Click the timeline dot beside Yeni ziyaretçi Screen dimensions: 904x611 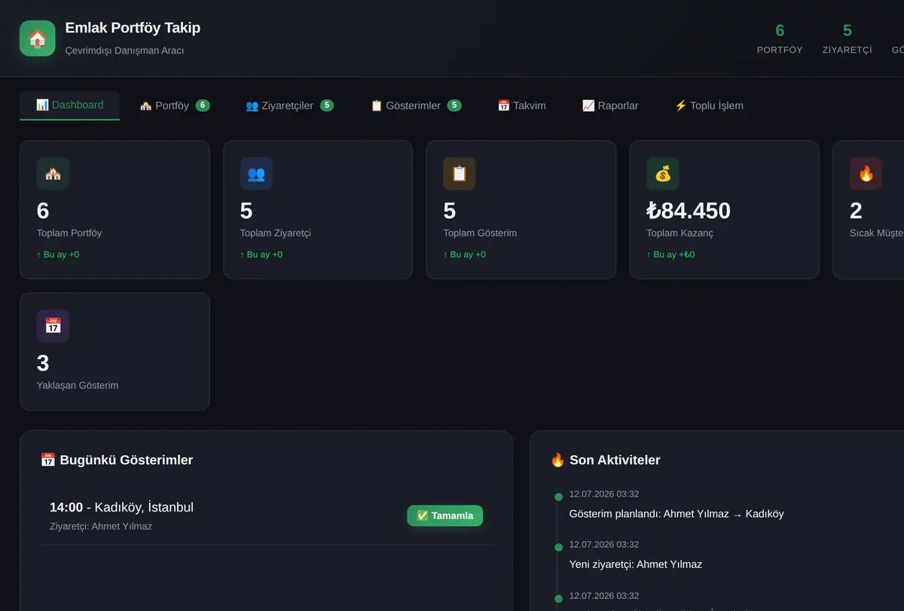click(558, 547)
